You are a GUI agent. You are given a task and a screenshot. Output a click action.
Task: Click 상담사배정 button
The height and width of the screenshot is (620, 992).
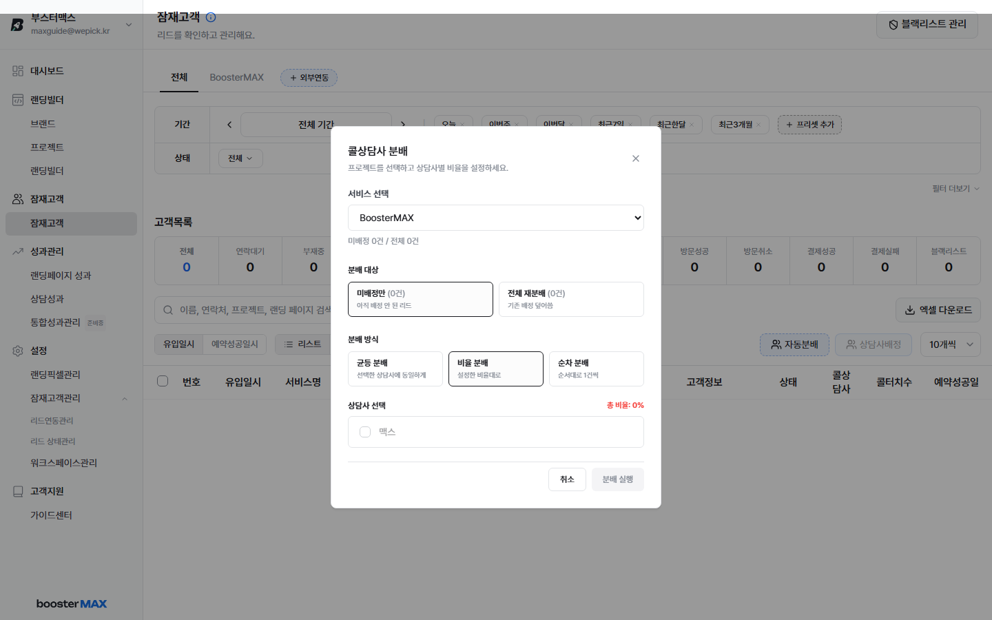[874, 344]
